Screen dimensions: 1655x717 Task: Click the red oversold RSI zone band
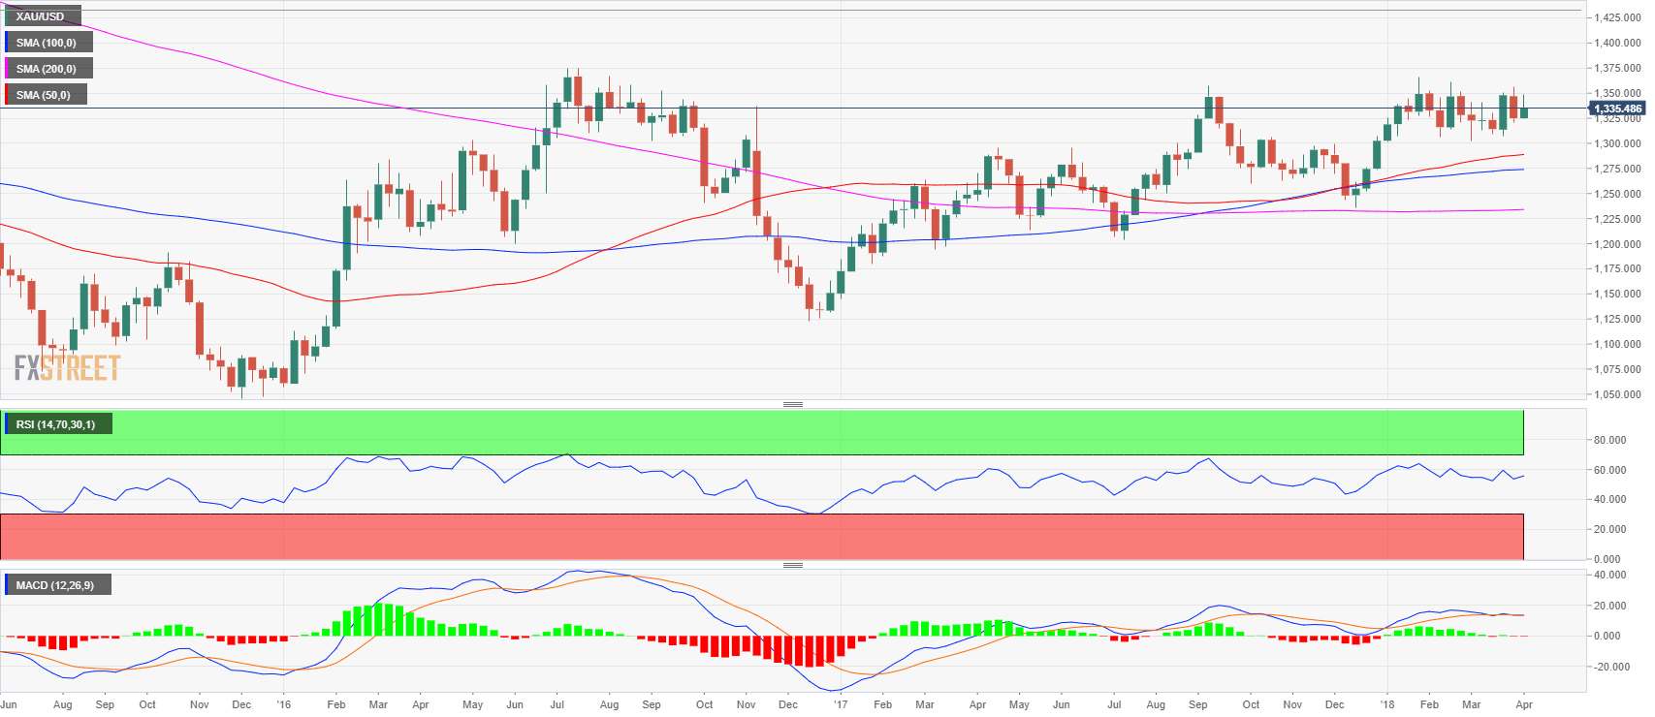click(x=762, y=537)
